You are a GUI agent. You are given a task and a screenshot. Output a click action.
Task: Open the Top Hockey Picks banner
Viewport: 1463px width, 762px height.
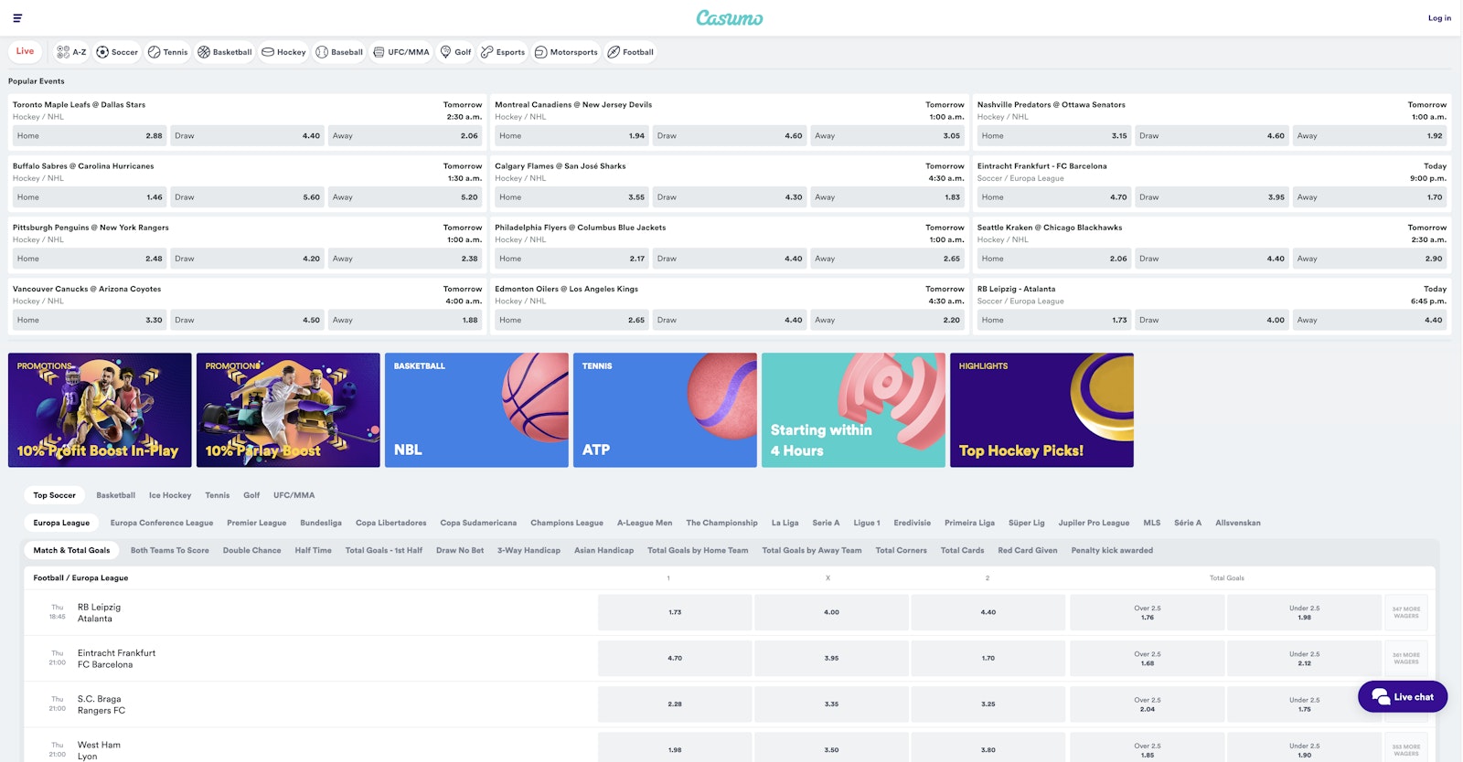[1041, 410]
